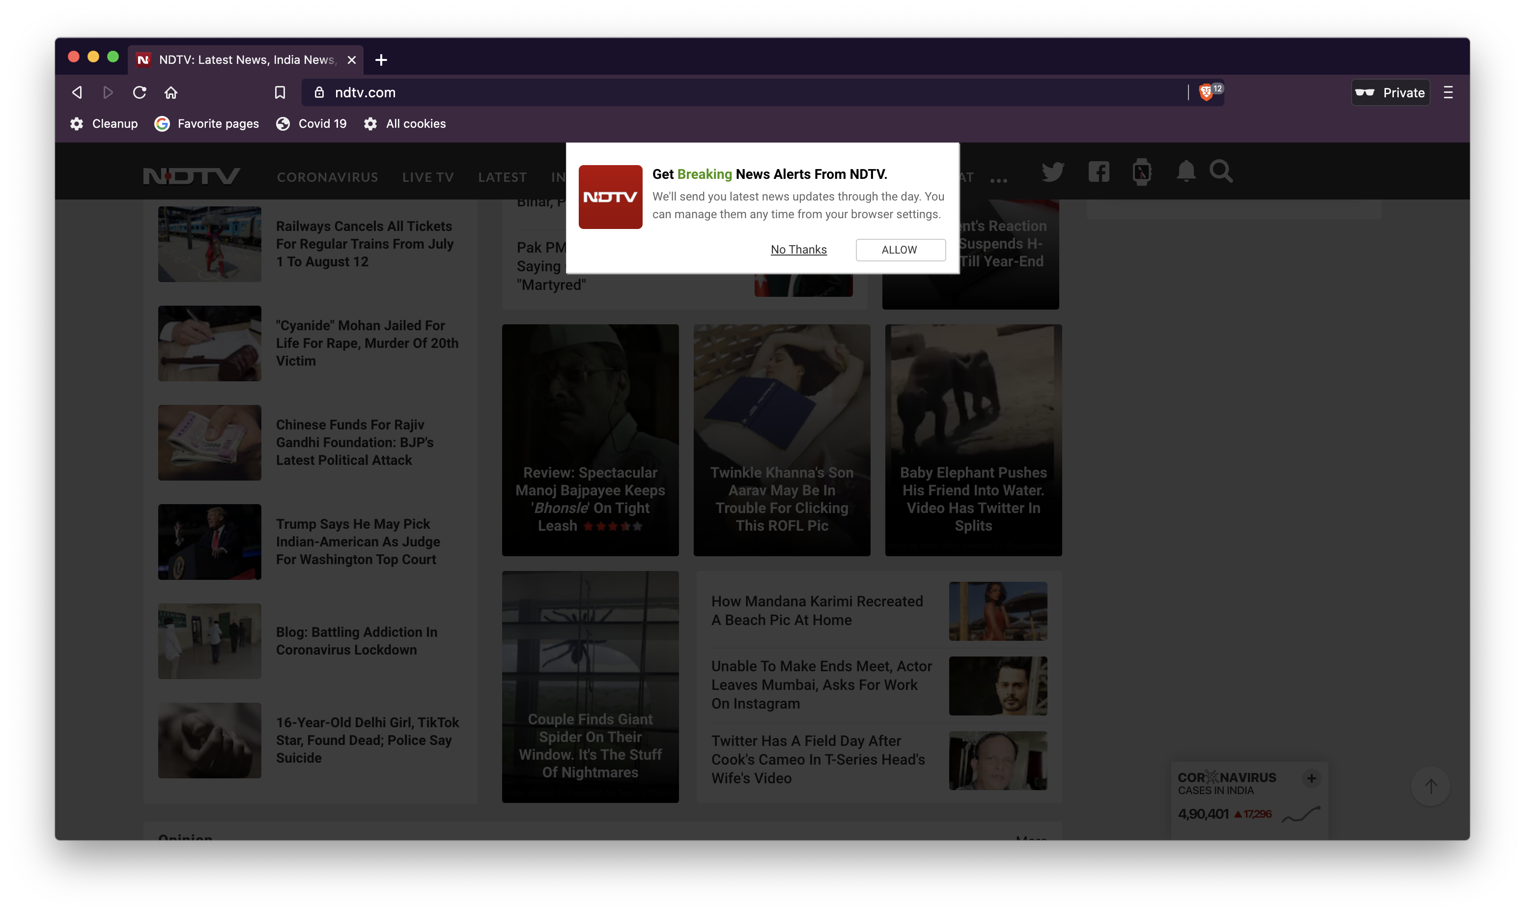
Task: Open NDTV Facebook icon in header
Action: [x=1099, y=171]
